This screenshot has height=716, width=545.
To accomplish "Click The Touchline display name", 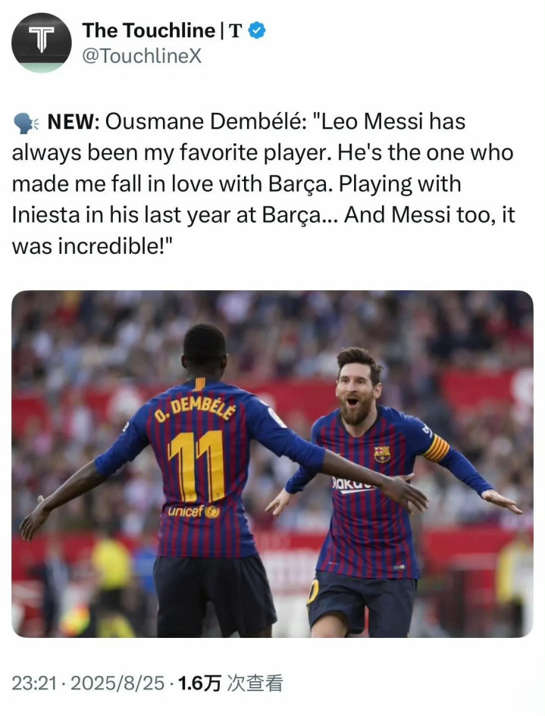I will (149, 30).
